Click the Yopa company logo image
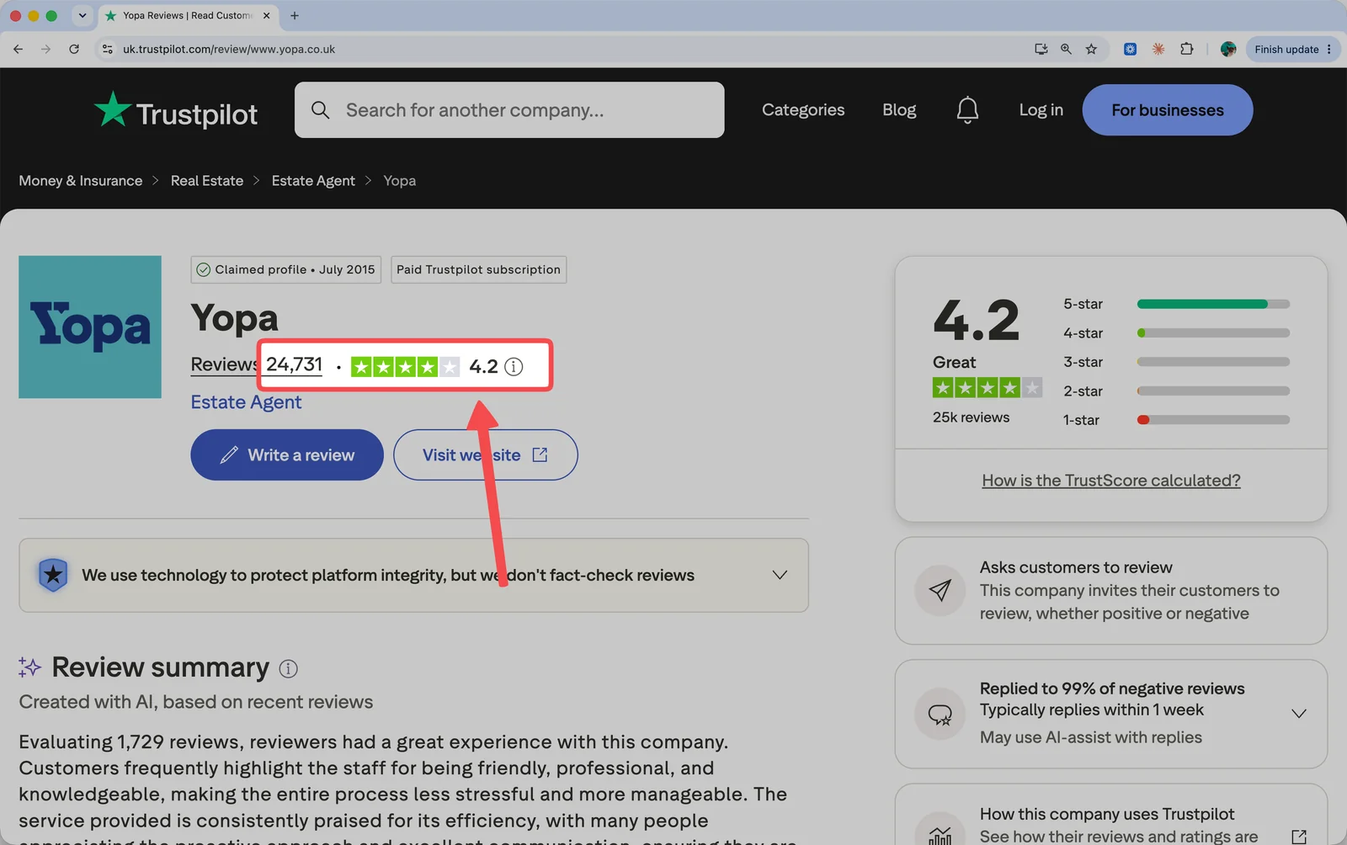 pyautogui.click(x=90, y=327)
